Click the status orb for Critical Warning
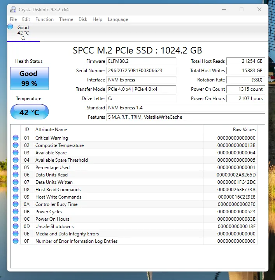The image size is (275, 280). 16,138
